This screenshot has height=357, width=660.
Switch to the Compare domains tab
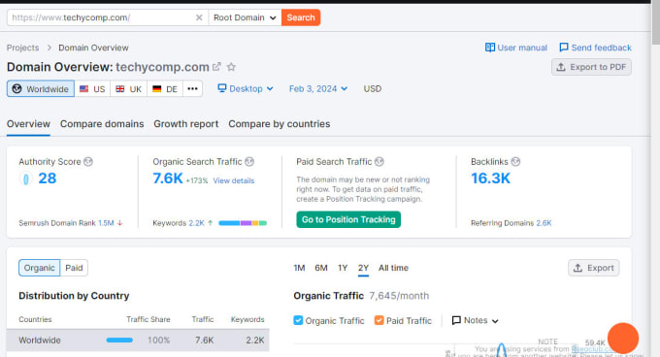[x=102, y=124]
